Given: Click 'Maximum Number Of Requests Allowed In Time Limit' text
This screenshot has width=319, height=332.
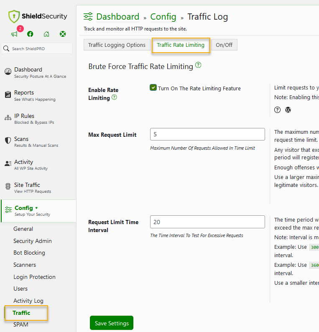Looking at the screenshot, I should coord(202,148).
